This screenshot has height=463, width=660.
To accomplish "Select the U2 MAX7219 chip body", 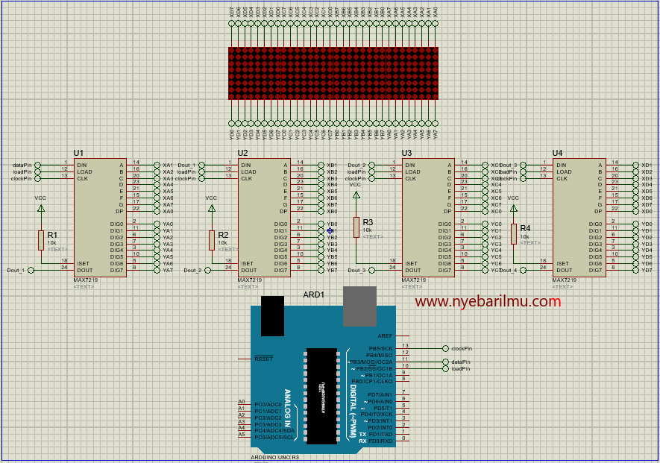I will click(263, 218).
